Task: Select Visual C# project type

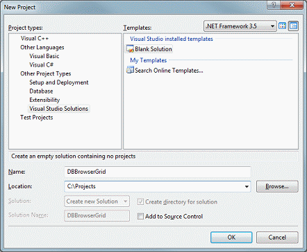Action: 41,65
